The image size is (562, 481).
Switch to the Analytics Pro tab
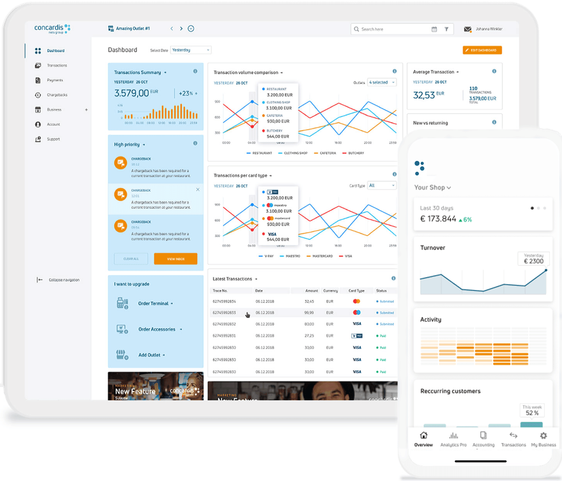[453, 439]
